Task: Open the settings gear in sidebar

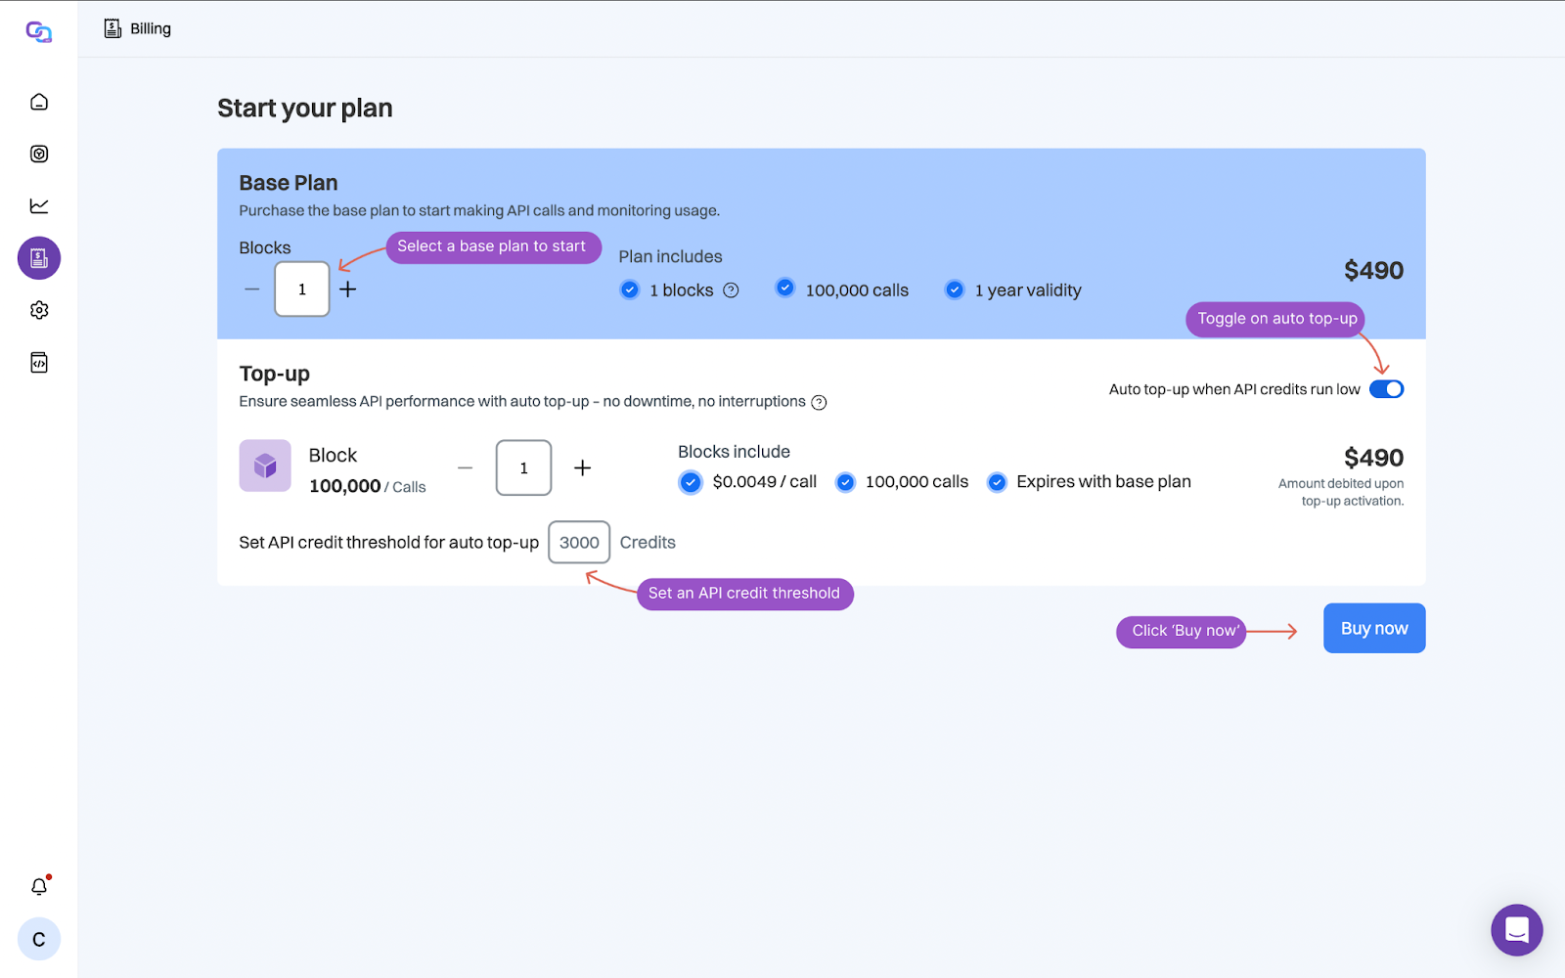Action: pos(39,310)
